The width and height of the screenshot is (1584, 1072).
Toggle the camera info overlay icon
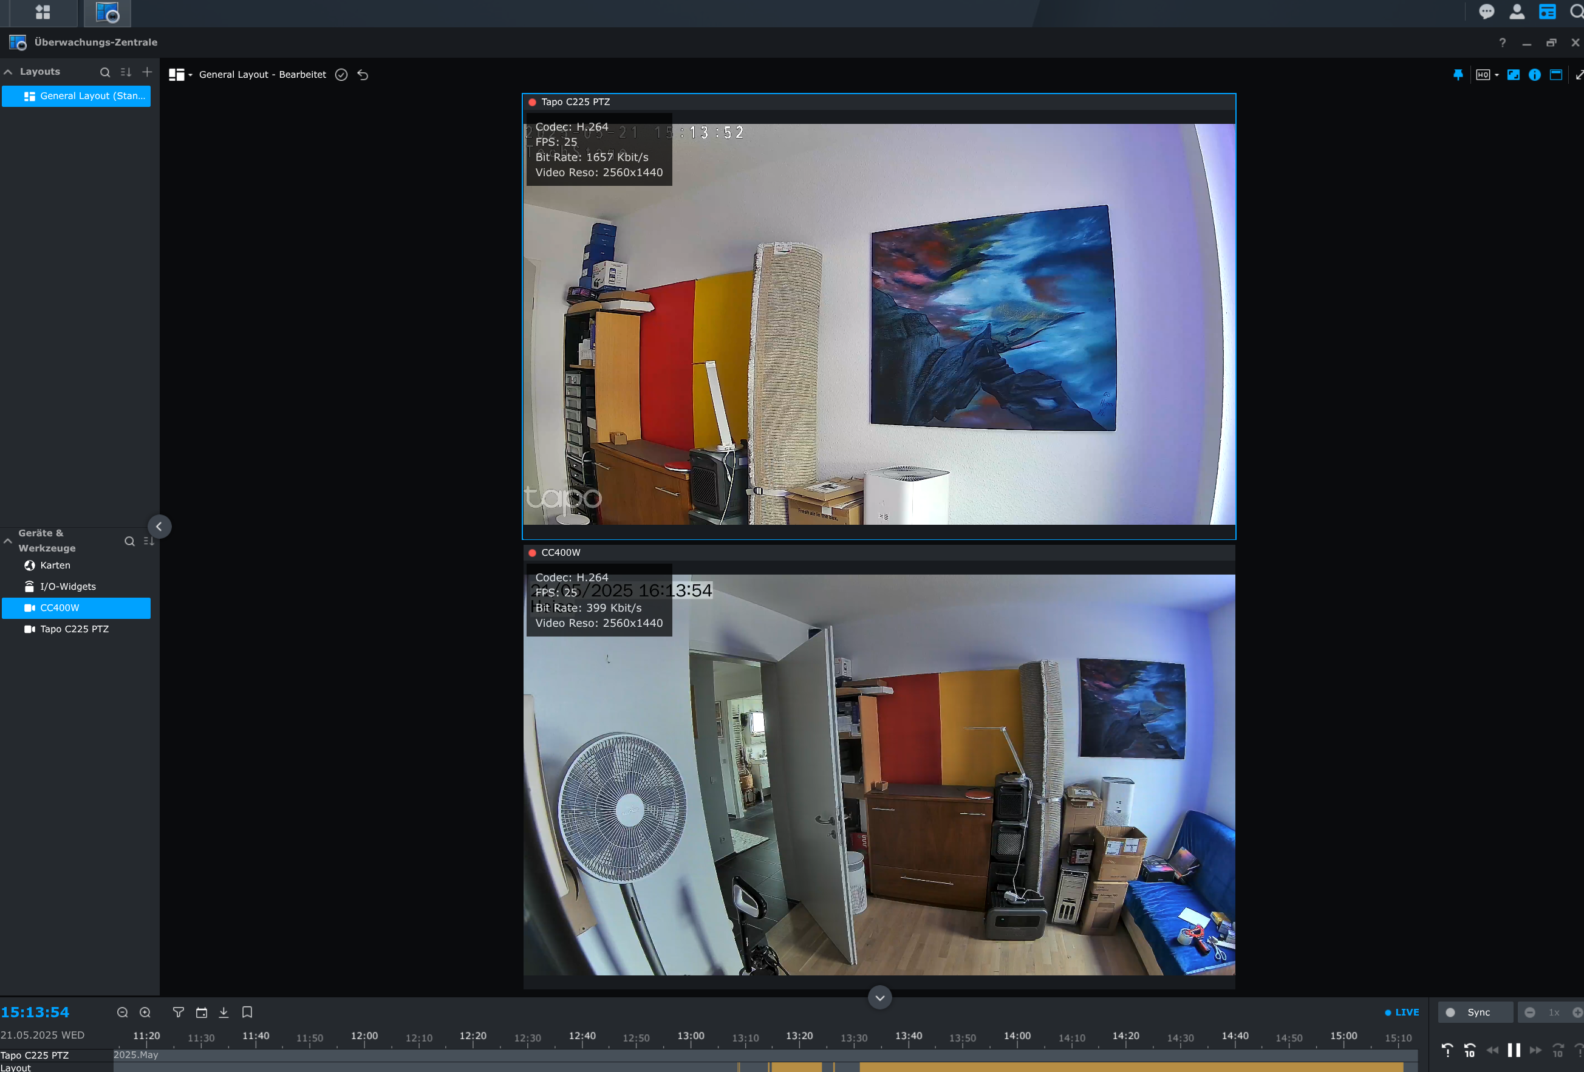[1534, 75]
